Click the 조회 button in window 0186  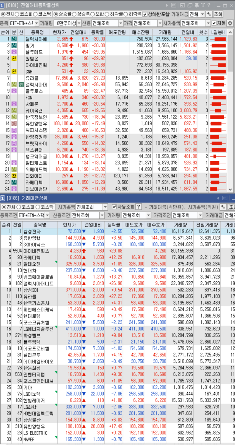(x=232, y=207)
